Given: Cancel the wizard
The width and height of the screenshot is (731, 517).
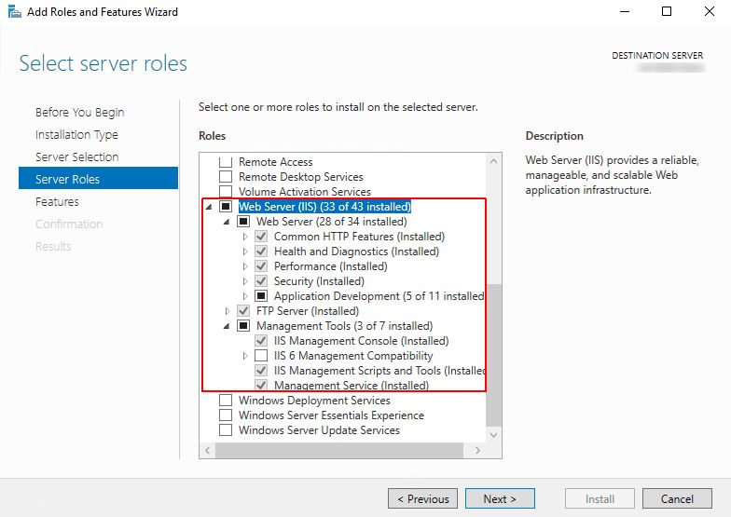Looking at the screenshot, I should click(x=677, y=498).
